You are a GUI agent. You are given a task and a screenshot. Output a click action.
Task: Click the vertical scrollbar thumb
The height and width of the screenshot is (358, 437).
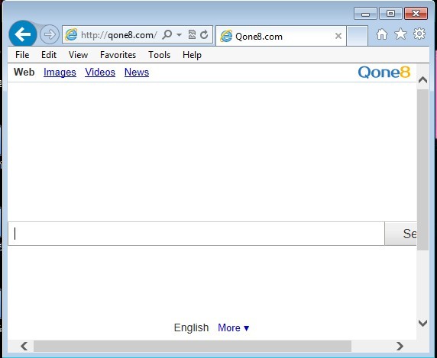[x=422, y=169]
